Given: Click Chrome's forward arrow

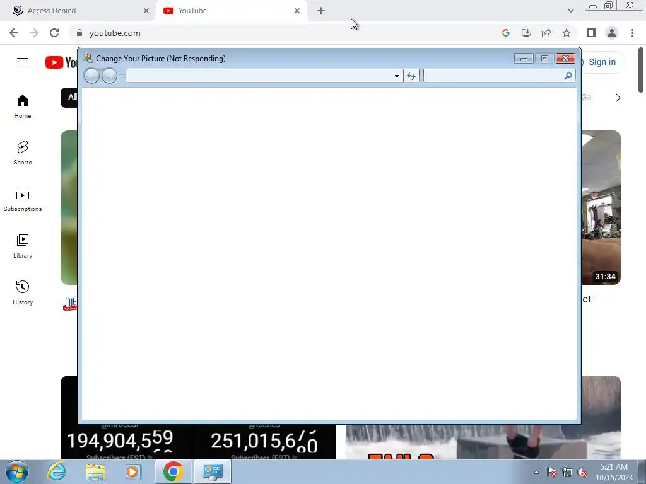Looking at the screenshot, I should coord(34,33).
